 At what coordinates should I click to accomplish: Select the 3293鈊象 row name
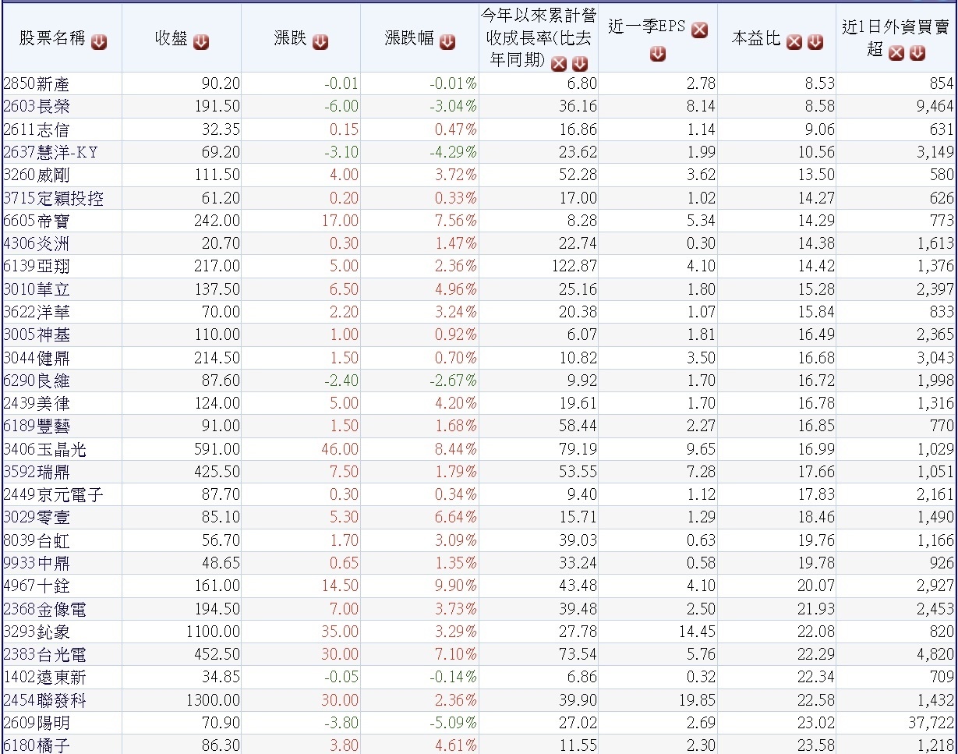pyautogui.click(x=36, y=632)
